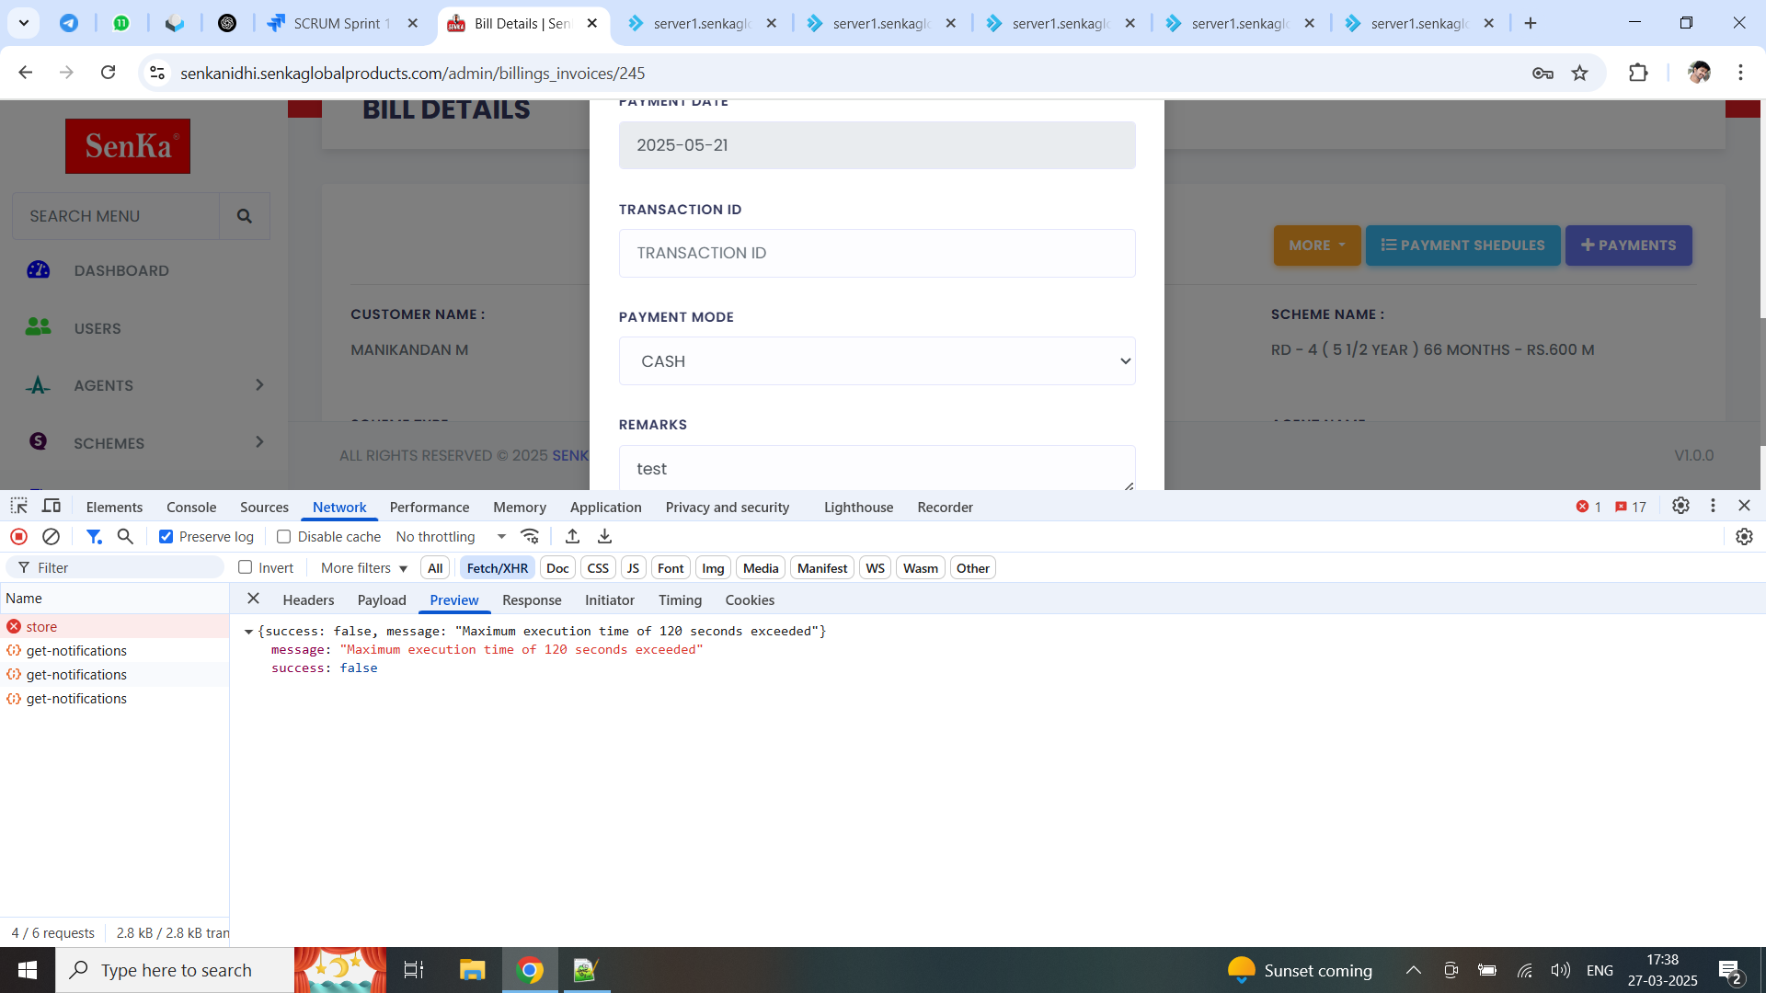The image size is (1766, 993).
Task: Select the failed store request
Action: coord(41,627)
